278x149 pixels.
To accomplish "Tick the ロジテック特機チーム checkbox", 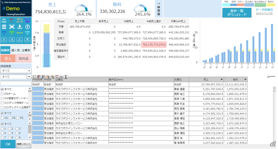I will coord(3,103).
